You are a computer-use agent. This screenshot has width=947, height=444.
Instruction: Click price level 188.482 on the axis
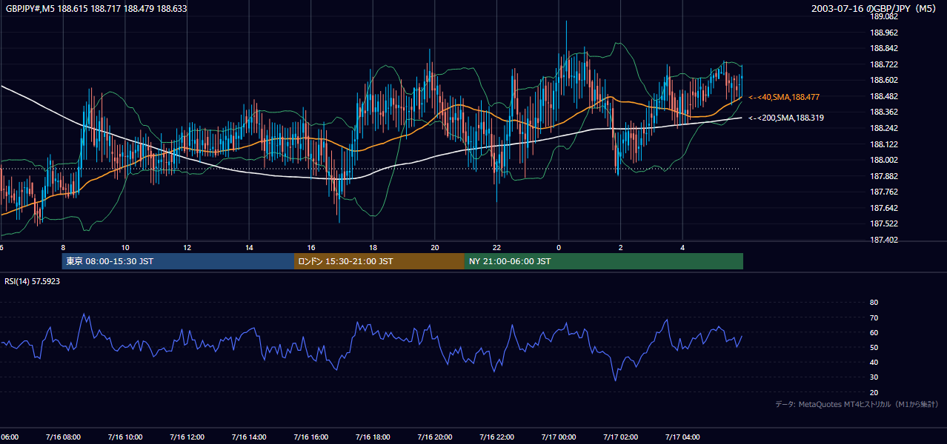[884, 96]
